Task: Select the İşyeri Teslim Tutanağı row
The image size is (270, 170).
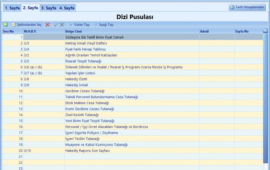Action: coord(131,138)
